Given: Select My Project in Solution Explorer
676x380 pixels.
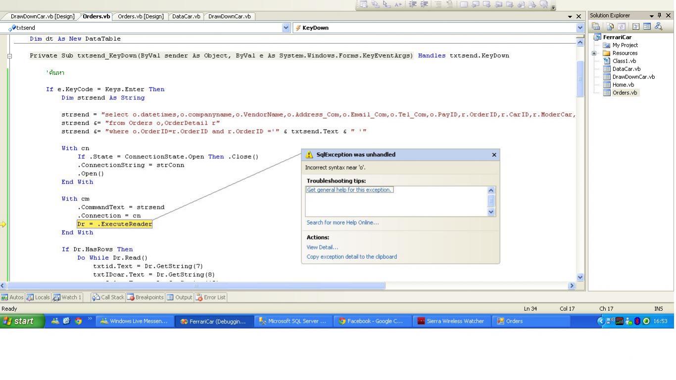Looking at the screenshot, I should coord(625,45).
